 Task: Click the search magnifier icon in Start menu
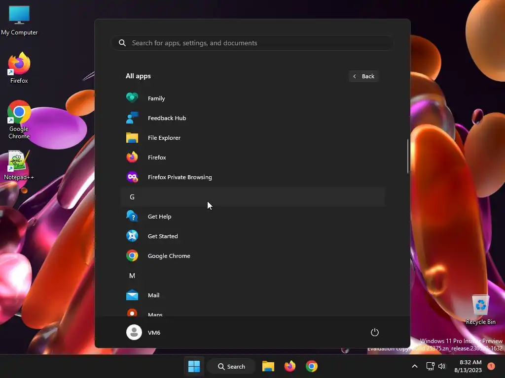pyautogui.click(x=122, y=43)
